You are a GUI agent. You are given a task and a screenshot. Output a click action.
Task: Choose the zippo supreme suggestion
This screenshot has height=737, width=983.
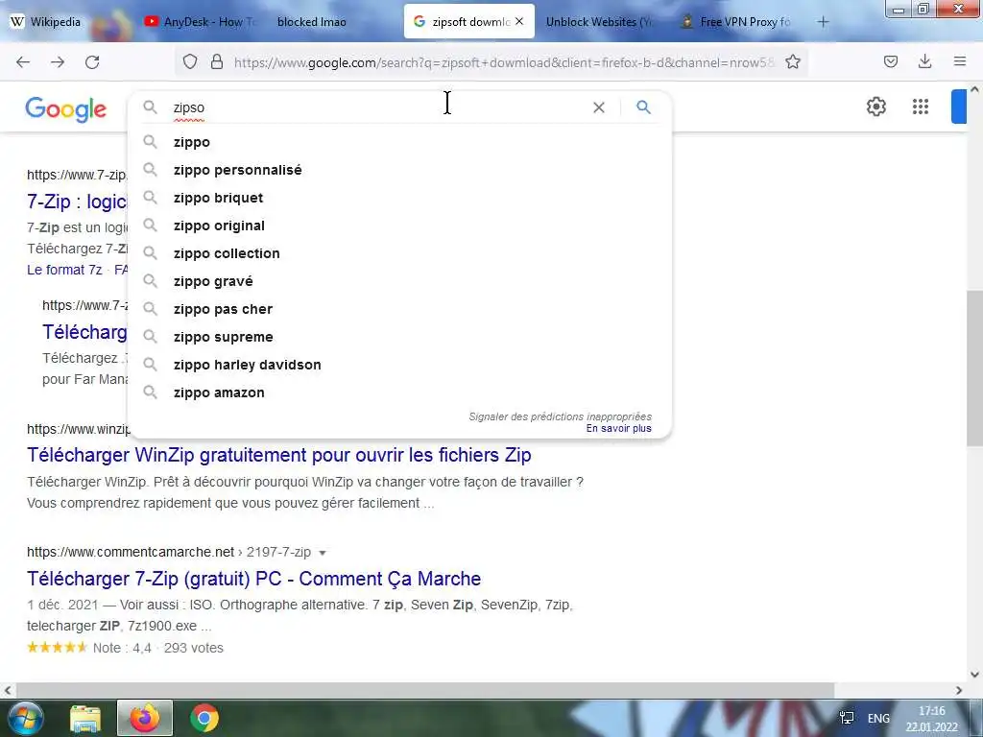click(399, 337)
